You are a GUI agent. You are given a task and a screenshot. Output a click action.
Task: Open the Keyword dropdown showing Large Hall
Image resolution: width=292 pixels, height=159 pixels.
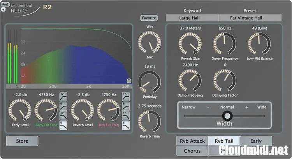(192, 18)
